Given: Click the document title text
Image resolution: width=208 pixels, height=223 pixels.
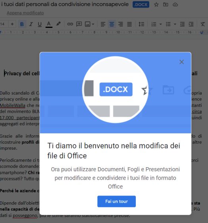Looking at the screenshot, I should [x=65, y=4].
